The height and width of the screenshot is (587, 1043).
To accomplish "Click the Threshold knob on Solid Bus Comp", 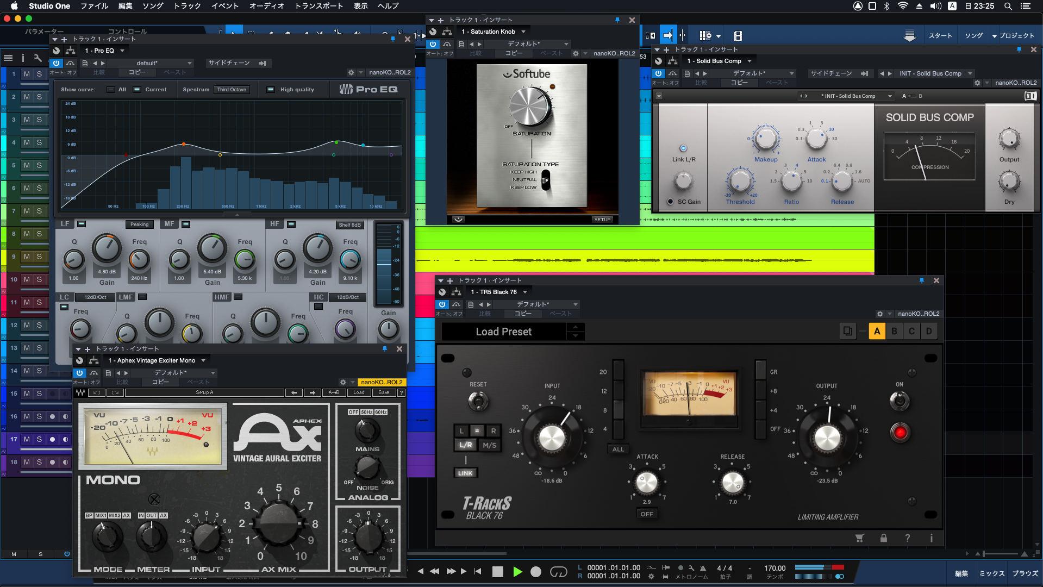I will click(x=740, y=181).
